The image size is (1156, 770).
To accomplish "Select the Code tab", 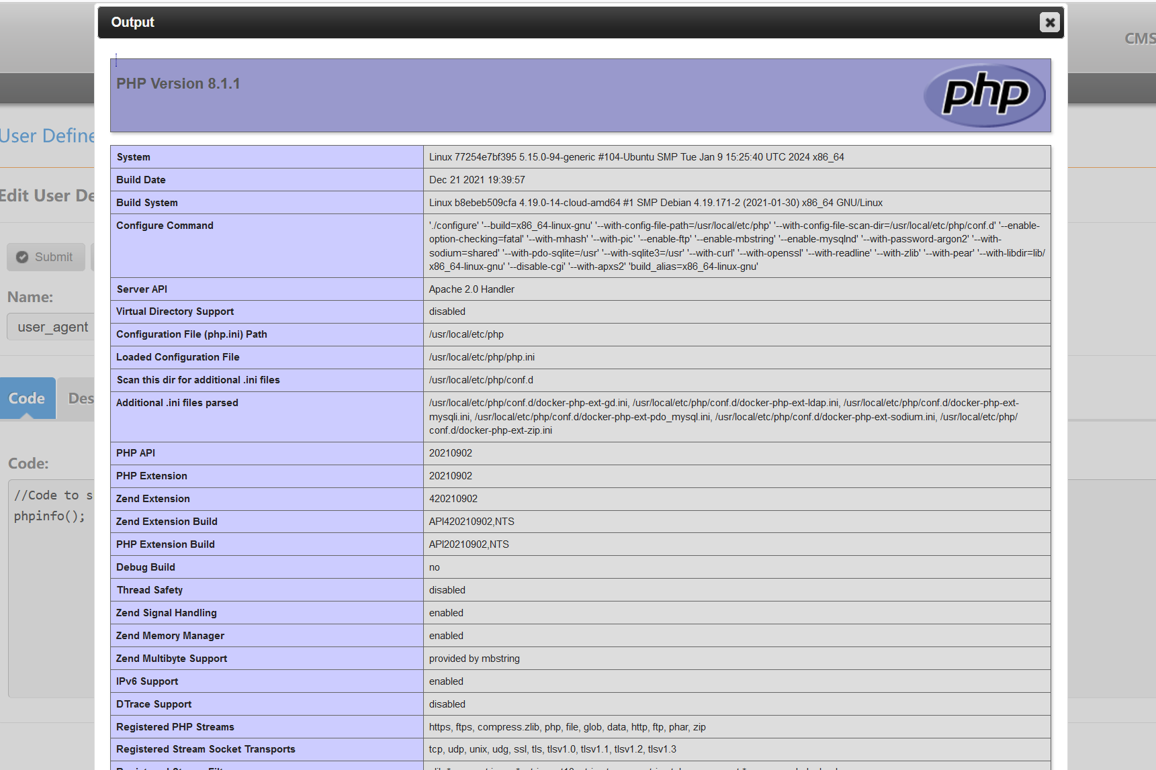I will tap(28, 398).
